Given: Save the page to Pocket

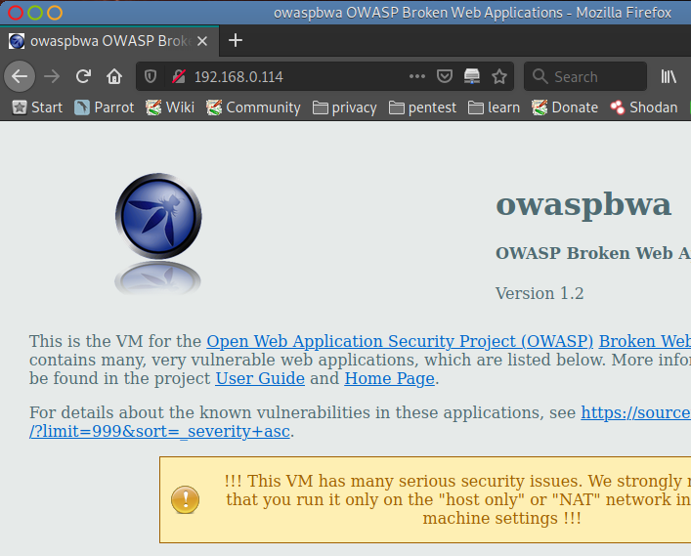Looking at the screenshot, I should [x=444, y=76].
